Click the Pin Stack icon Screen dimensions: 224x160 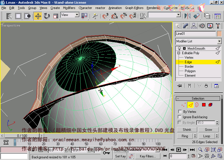pyautogui.click(x=179, y=86)
